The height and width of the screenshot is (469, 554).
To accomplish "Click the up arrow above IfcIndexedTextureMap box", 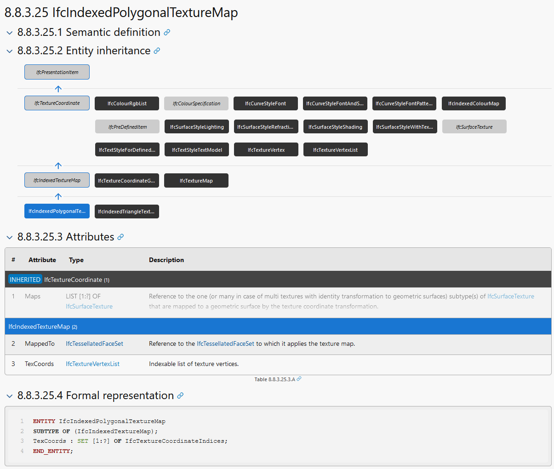I will pos(57,165).
